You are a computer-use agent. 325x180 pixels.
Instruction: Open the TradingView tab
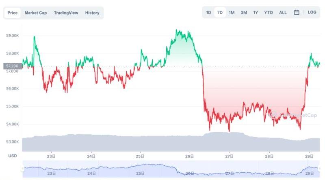(66, 13)
